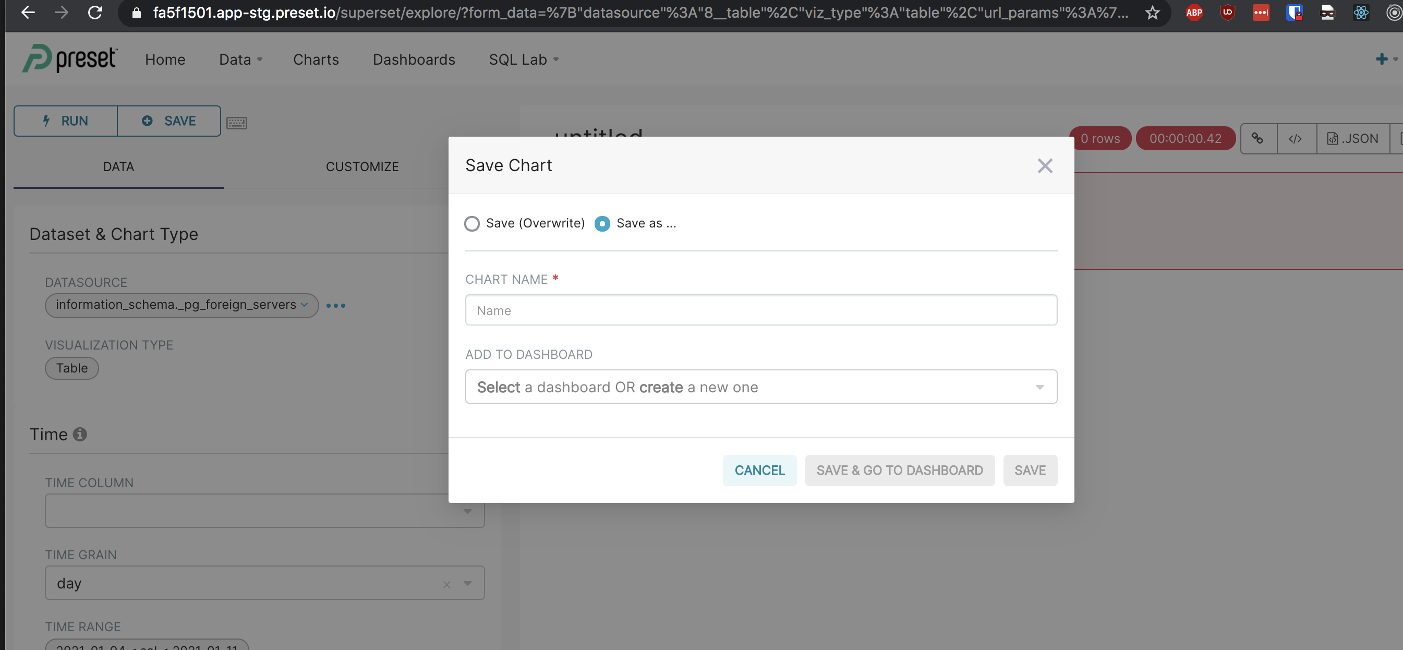The width and height of the screenshot is (1403, 650).
Task: Click the copy permalink chain icon
Action: tap(1257, 138)
